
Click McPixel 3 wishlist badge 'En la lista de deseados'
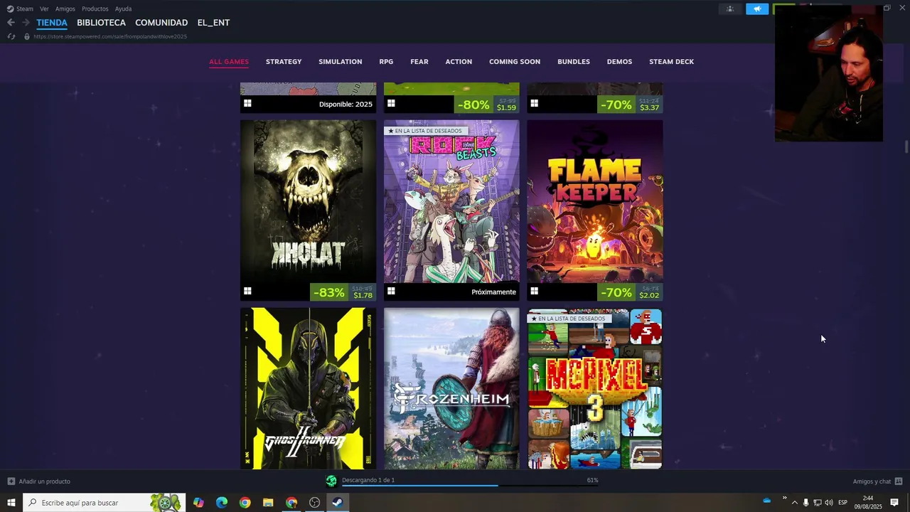569,319
